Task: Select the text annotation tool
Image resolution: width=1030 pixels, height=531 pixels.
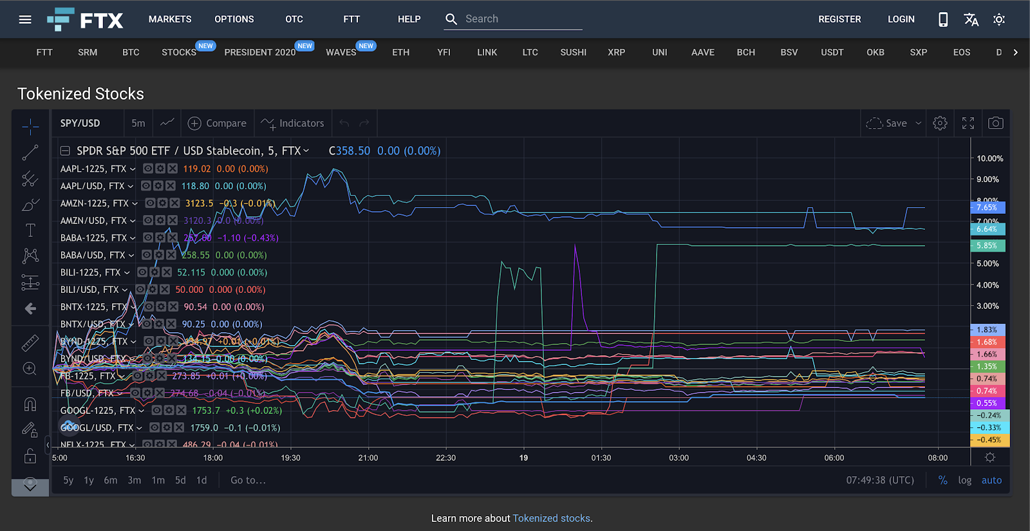Action: [30, 230]
